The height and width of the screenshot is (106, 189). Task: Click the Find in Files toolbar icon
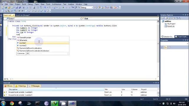click(34, 8)
